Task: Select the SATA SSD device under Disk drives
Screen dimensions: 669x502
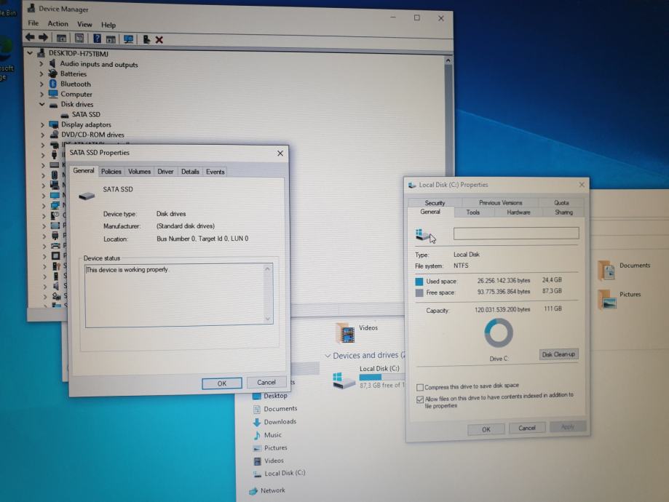Action: pyautogui.click(x=85, y=114)
